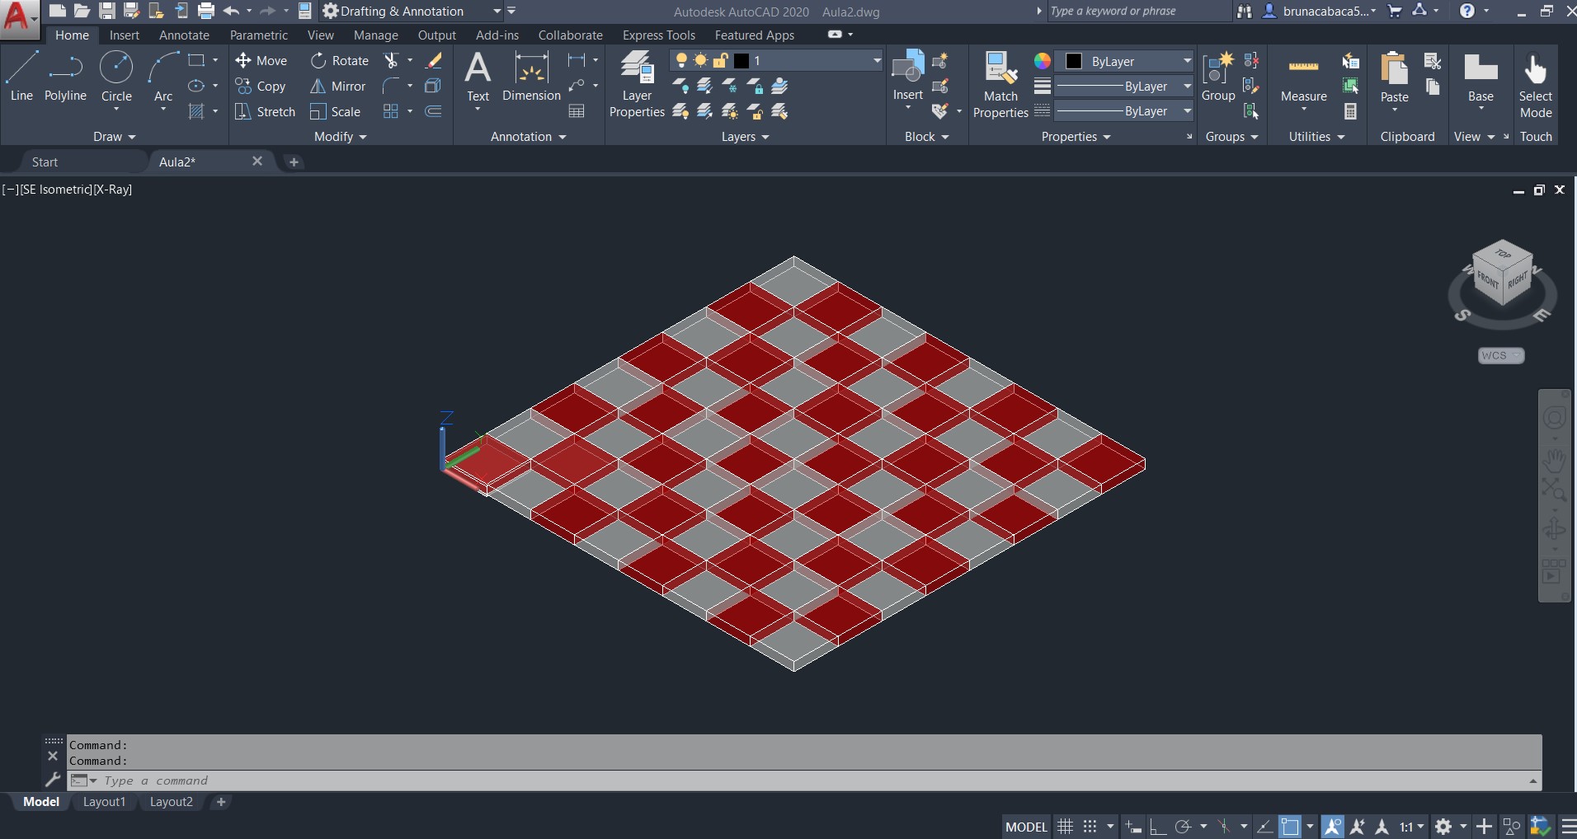Select the Circle tool
The width and height of the screenshot is (1577, 839).
(116, 76)
